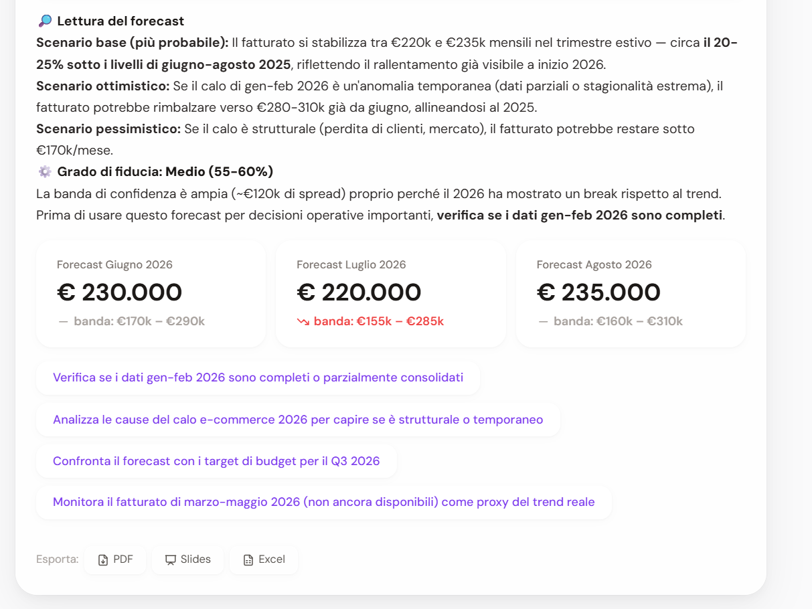Export the data to Excel
Image resolution: width=812 pixels, height=609 pixels.
point(264,559)
